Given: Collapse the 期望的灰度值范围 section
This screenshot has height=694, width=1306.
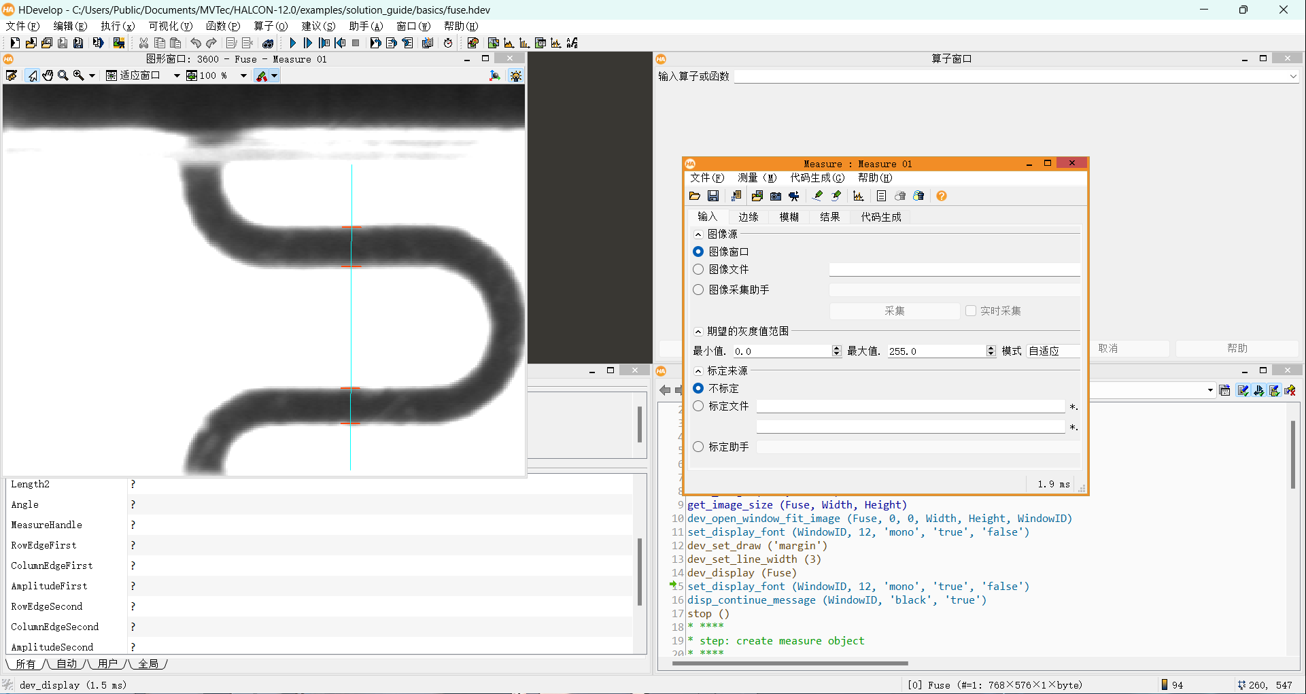Looking at the screenshot, I should coord(698,332).
